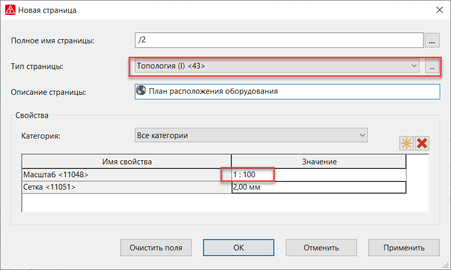Viewport: 451px width, 270px height.
Task: Click the Очистить поля button
Action: [x=156, y=248]
